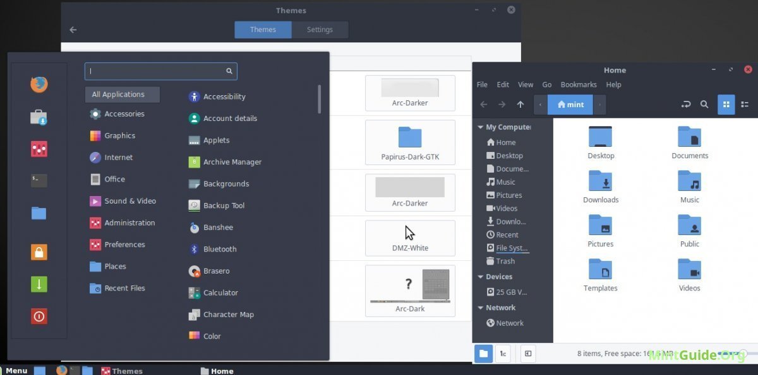Open File menu in Home window
Viewport: 758px width, 375px height.
482,84
